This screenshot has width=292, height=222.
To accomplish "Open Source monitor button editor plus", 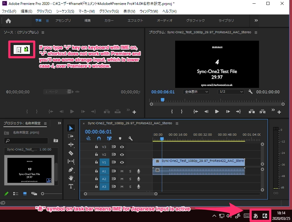I will [134, 112].
